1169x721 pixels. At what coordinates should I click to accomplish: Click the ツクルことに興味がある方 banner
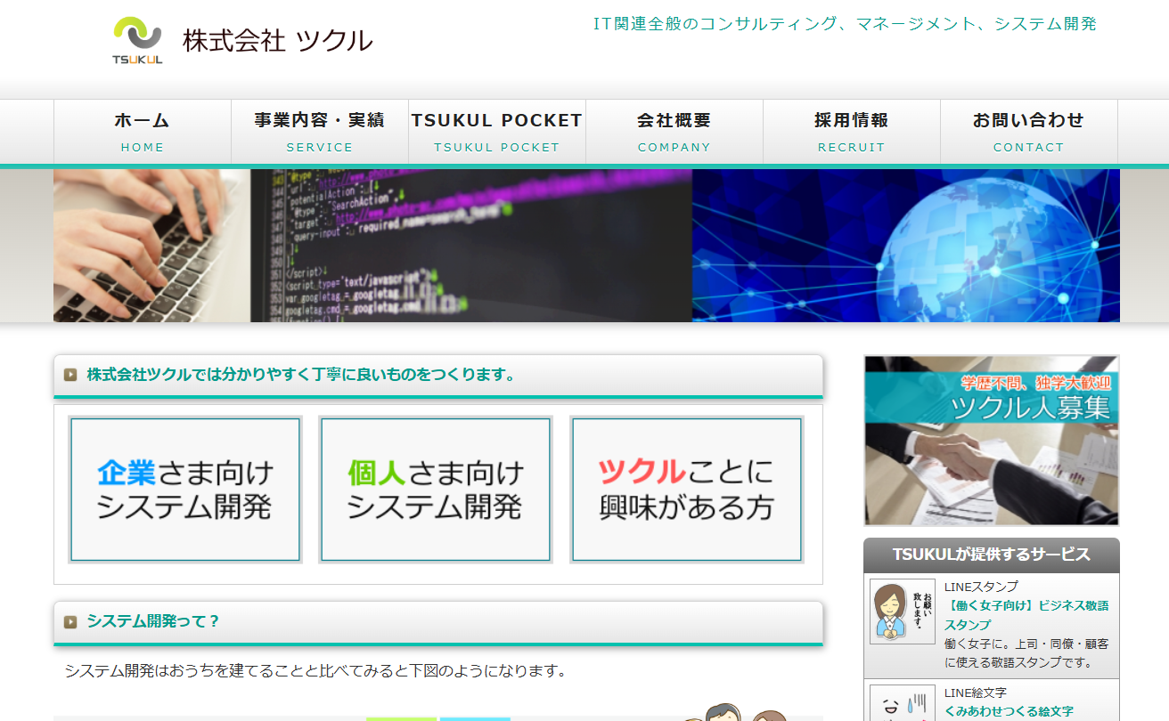click(687, 490)
